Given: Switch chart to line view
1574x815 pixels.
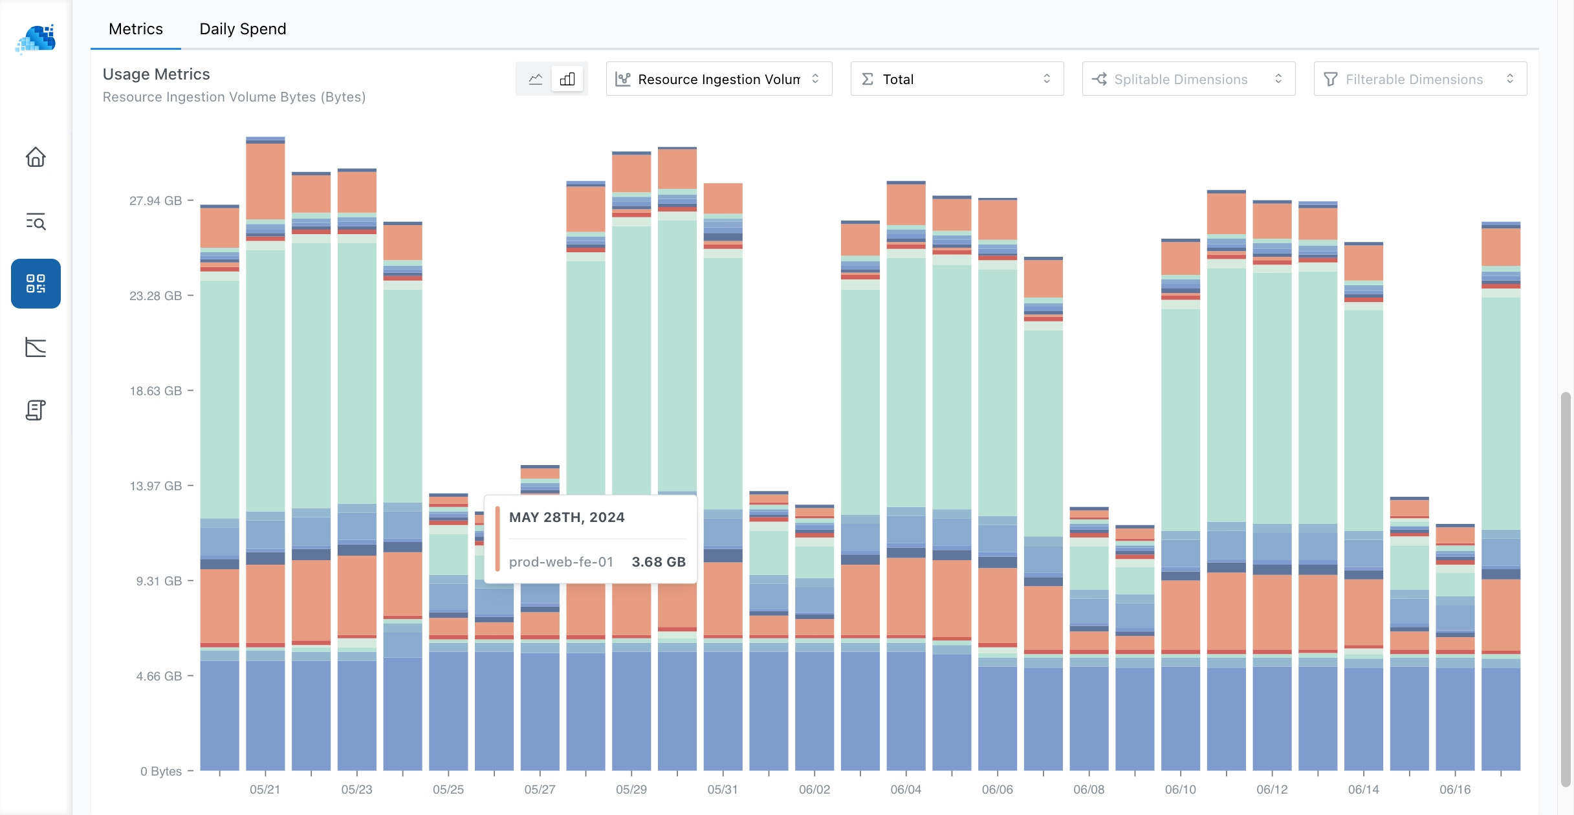Looking at the screenshot, I should click(x=536, y=79).
